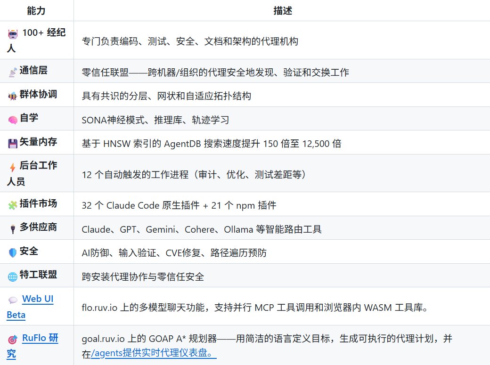490x365 pixels.
Task: Click the blue shield icon beside 安全
Action: (x=13, y=253)
